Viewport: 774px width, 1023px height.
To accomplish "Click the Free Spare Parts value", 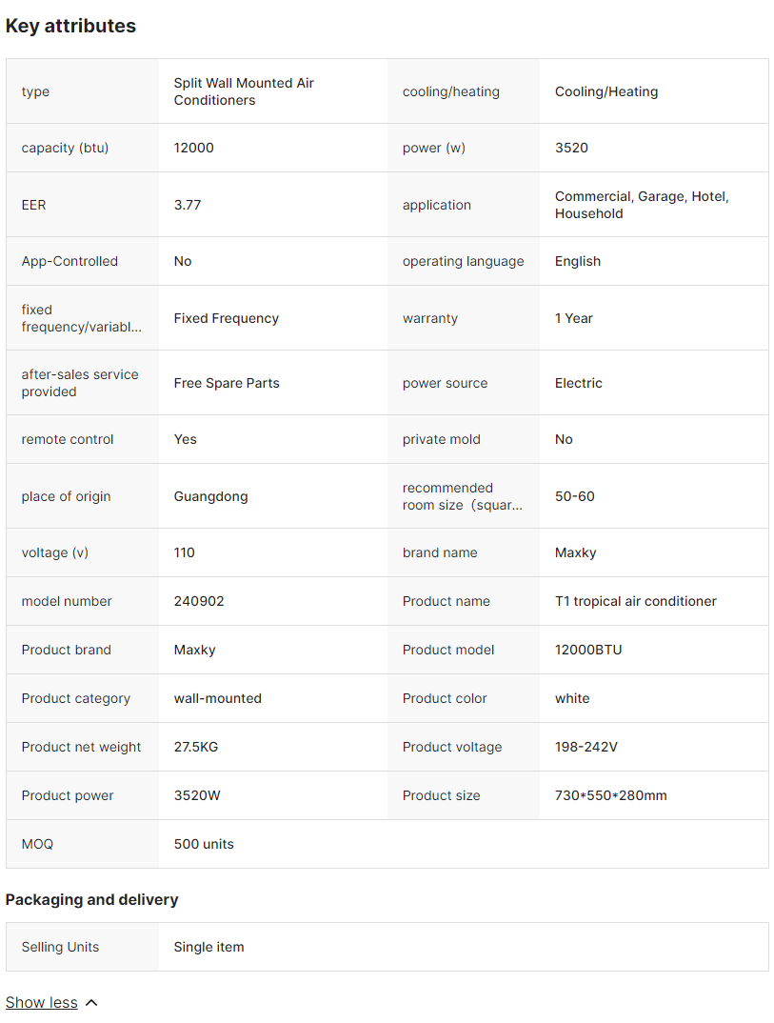I will click(x=227, y=383).
